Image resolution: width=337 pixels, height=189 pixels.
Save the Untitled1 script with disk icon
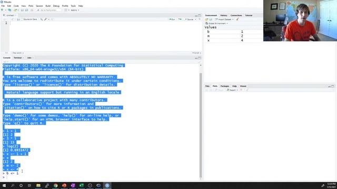click(x=18, y=19)
